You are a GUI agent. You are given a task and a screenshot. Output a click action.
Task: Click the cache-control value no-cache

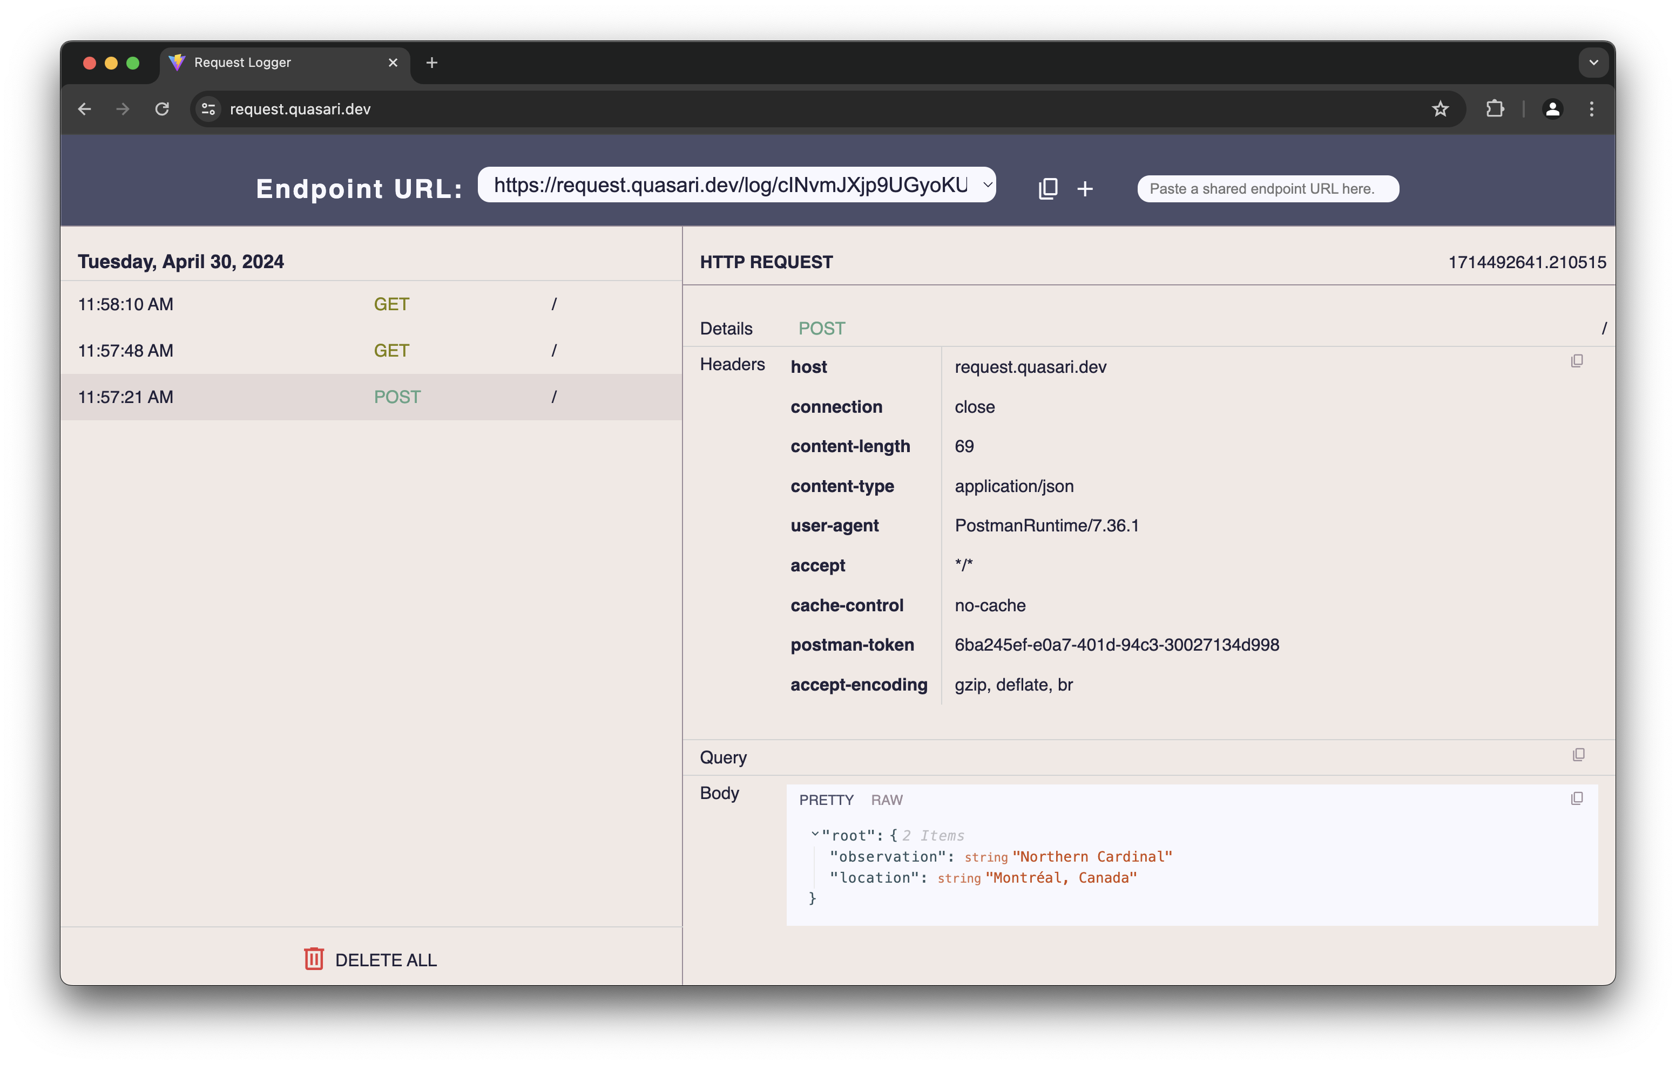click(990, 605)
